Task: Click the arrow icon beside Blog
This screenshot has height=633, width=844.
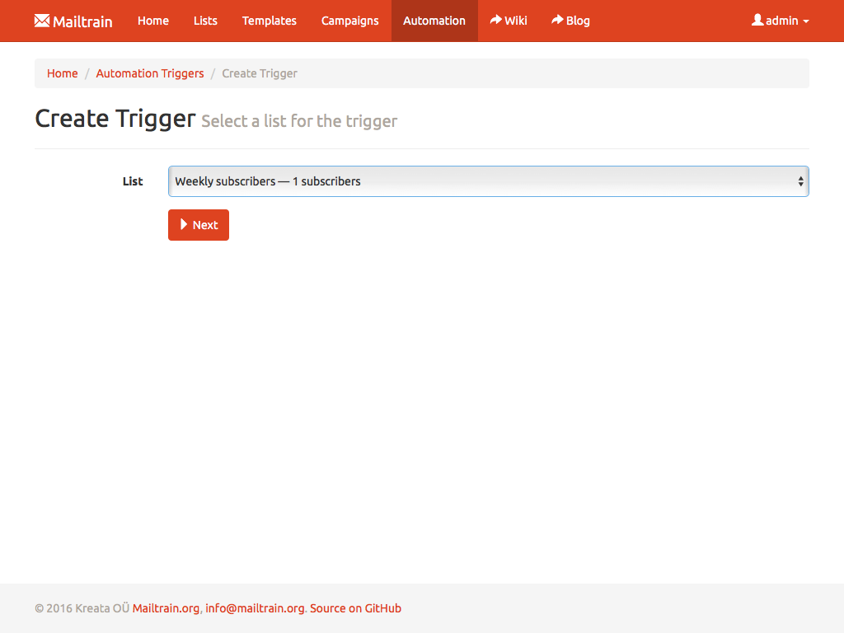Action: click(x=558, y=20)
